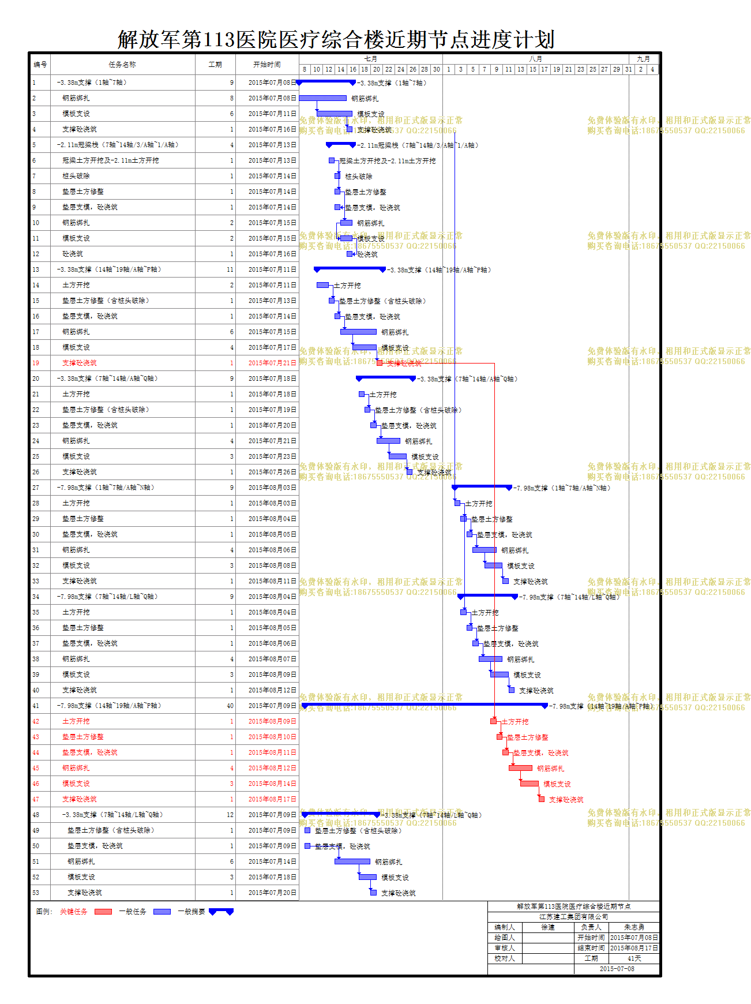Screen dimensions: 751x1004
Task: Click the 七月 month header in the timeline
Action: (x=371, y=59)
